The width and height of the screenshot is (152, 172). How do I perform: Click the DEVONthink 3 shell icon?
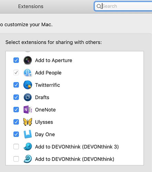tap(28, 146)
